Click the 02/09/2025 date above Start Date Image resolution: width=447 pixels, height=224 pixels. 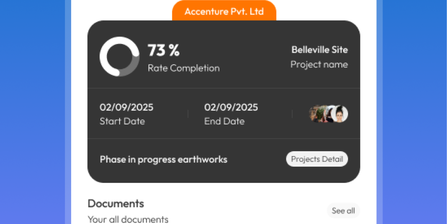(127, 107)
